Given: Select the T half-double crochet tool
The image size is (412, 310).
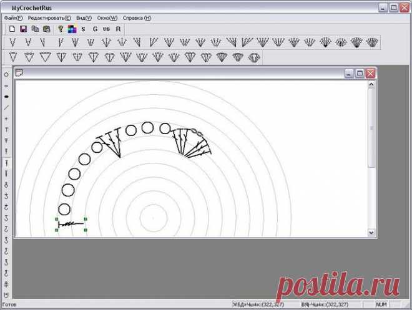Looking at the screenshot, I should [x=6, y=130].
